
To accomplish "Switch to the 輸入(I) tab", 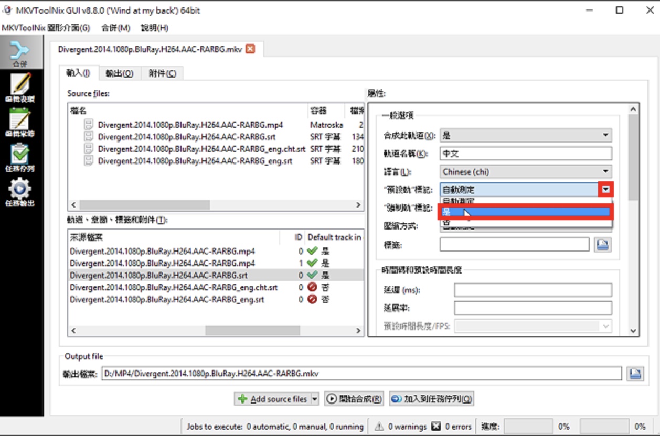I will click(78, 73).
